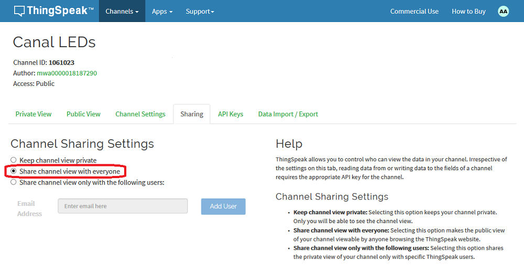Open the Channels dropdown menu
This screenshot has height=265, width=524.
122,12
